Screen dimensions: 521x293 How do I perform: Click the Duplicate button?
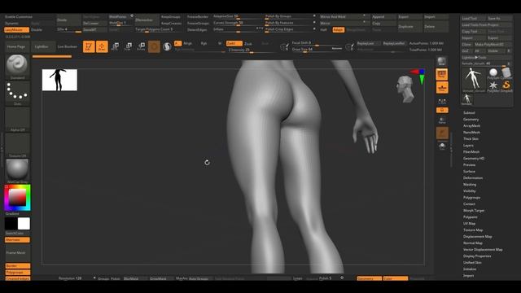[x=410, y=27]
